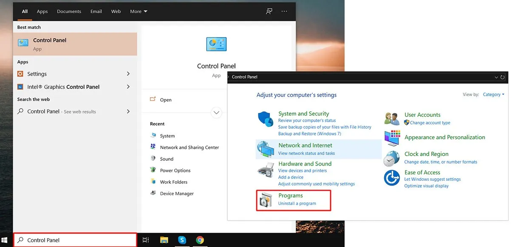Screen dimensions: 512x247
Task: Click the web search magnifier icon
Action: [x=20, y=112]
